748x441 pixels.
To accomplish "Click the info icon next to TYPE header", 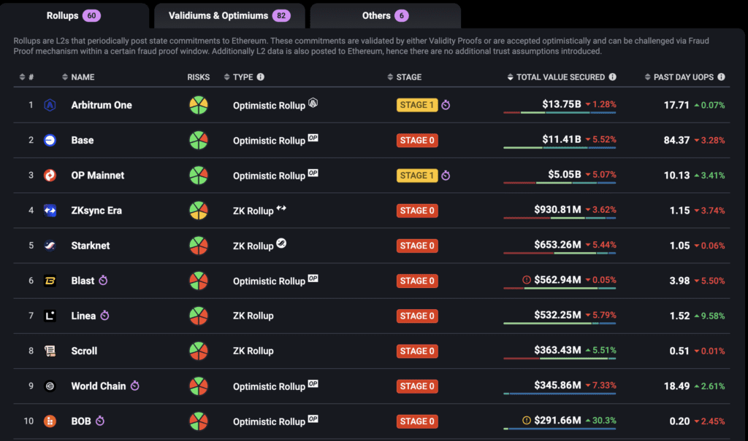I will pyautogui.click(x=261, y=77).
